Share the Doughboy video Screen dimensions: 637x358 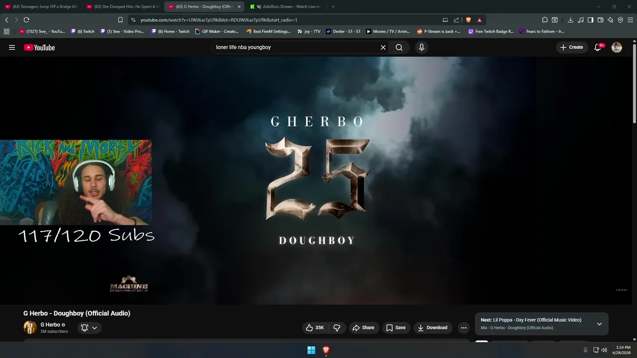click(363, 328)
